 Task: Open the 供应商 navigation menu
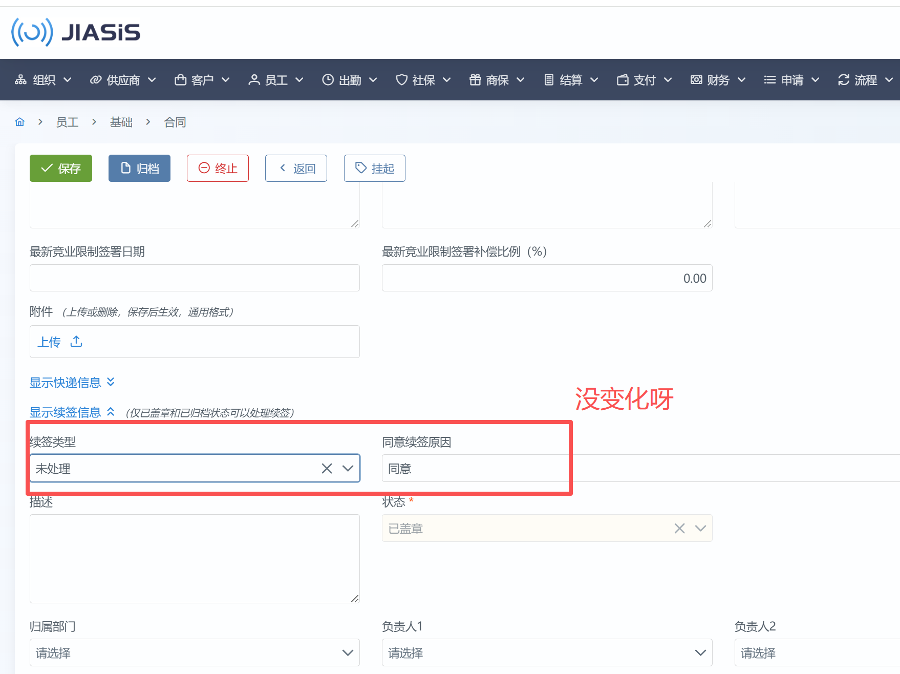(x=123, y=80)
